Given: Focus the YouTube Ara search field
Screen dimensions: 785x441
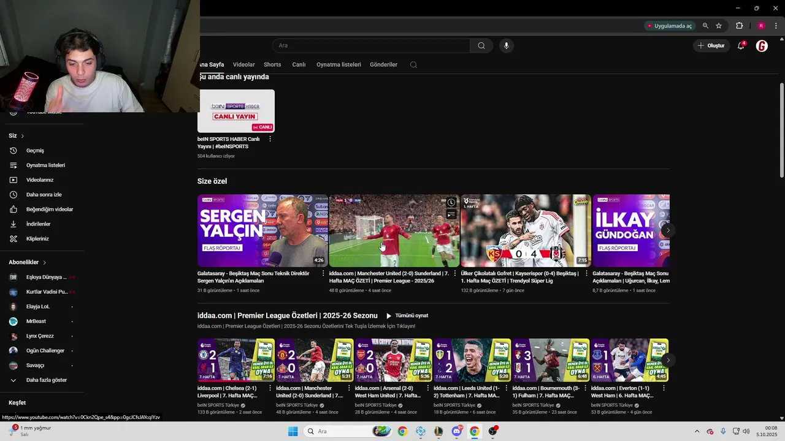Looking at the screenshot, I should click(371, 45).
